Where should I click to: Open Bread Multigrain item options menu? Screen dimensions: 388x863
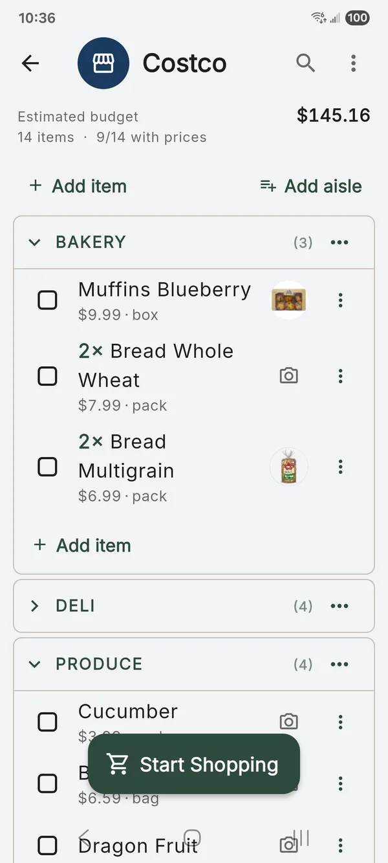[341, 467]
